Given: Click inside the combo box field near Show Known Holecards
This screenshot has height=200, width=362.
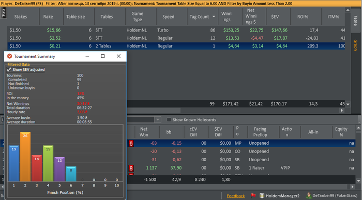Looking at the screenshot, I should point(140,120).
